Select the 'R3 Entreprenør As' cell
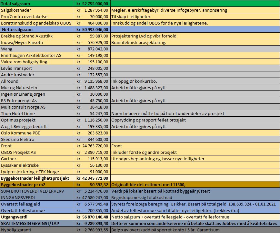Image resolution: width=280 pixels, height=233 pixels. [x=37, y=101]
